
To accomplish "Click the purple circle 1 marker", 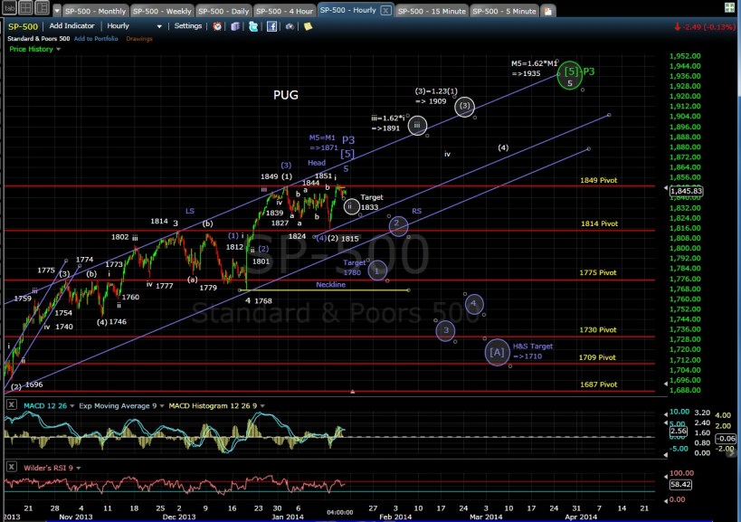I will [377, 270].
